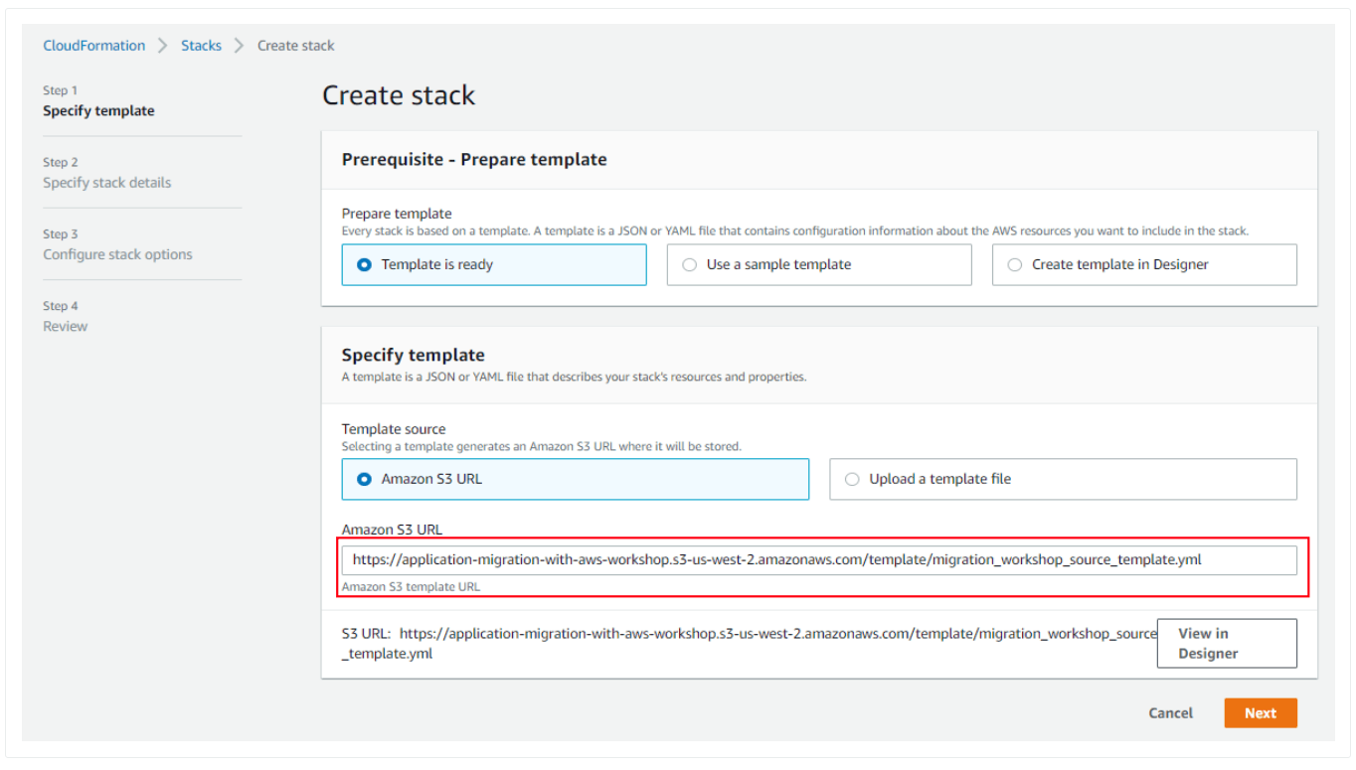Open the CloudFormation breadcrumb link
Screen dimensions: 1356x770
pos(93,46)
